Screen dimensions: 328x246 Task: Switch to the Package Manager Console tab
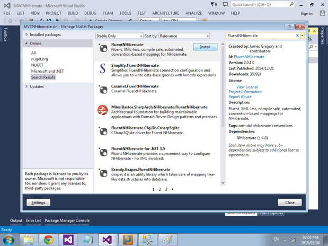[x=67, y=221]
